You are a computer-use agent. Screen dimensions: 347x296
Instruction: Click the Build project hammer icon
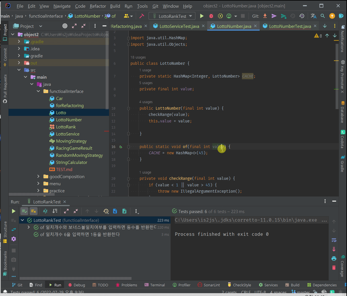tap(142, 16)
